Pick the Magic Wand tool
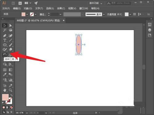Screen dimensions: 154x115 5,30
